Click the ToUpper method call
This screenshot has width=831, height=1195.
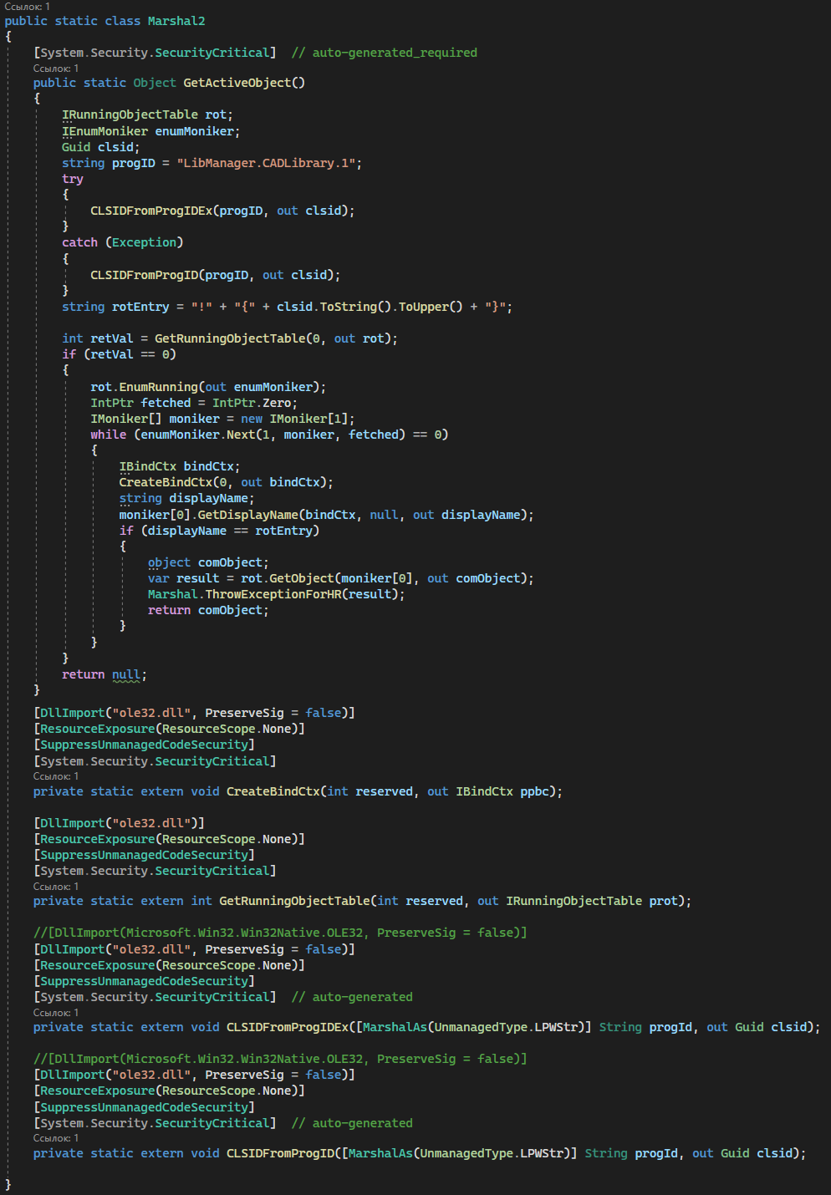tap(424, 307)
